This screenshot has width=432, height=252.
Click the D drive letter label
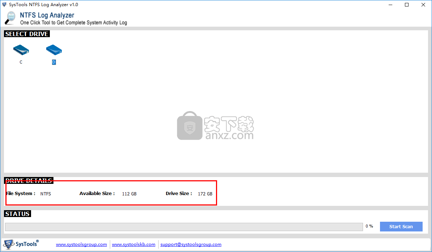click(x=54, y=62)
